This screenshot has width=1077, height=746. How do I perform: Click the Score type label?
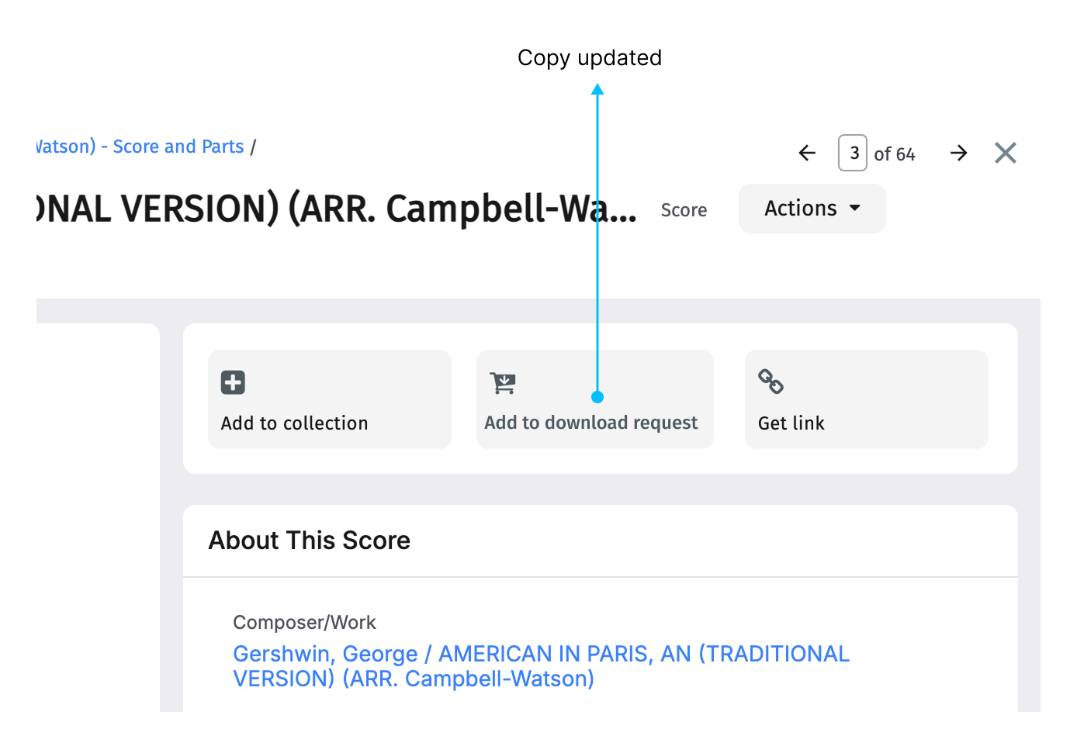pyautogui.click(x=684, y=210)
